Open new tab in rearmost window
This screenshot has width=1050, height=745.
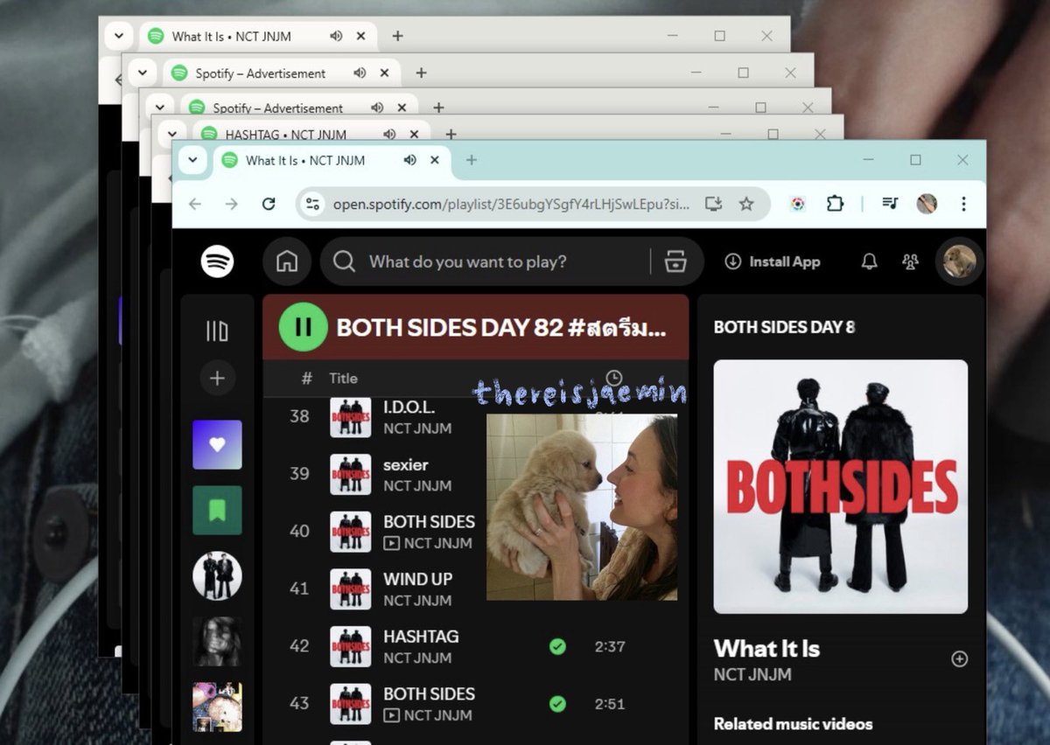pyautogui.click(x=397, y=36)
